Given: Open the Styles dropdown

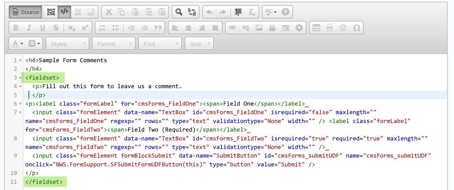Looking at the screenshot, I should 68,44.
